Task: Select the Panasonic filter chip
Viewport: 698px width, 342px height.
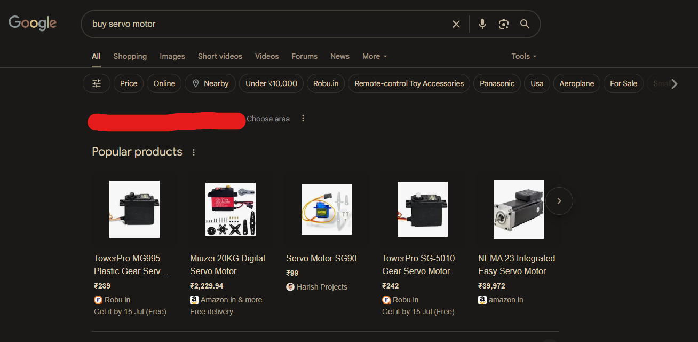Action: [x=497, y=83]
